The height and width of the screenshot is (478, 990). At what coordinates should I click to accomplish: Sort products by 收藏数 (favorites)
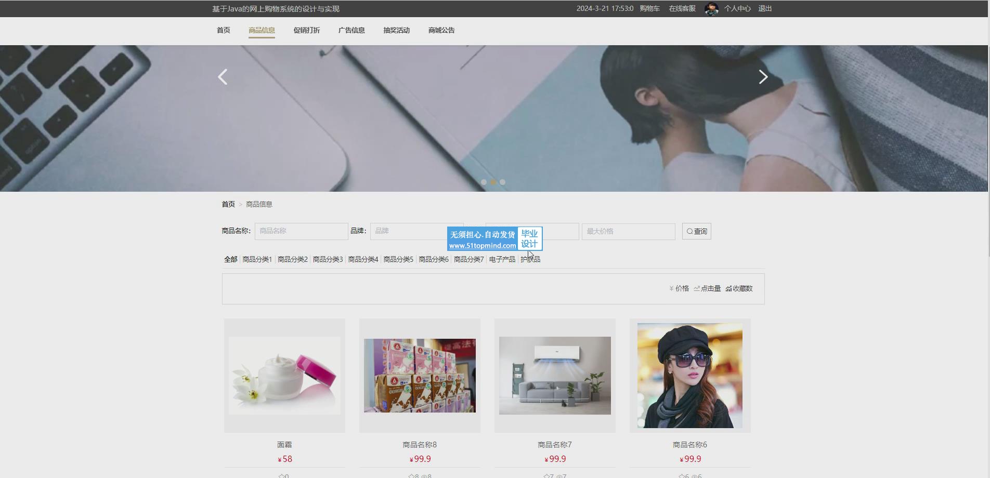click(739, 288)
